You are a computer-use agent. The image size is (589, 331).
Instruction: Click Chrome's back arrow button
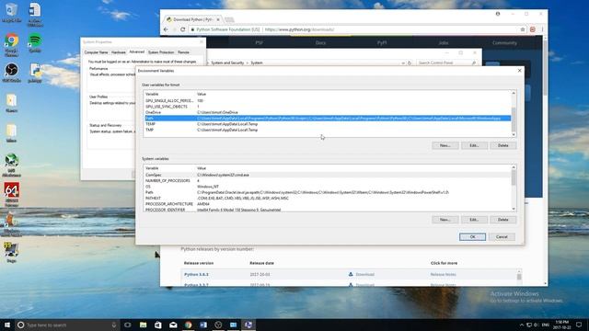pyautogui.click(x=166, y=29)
